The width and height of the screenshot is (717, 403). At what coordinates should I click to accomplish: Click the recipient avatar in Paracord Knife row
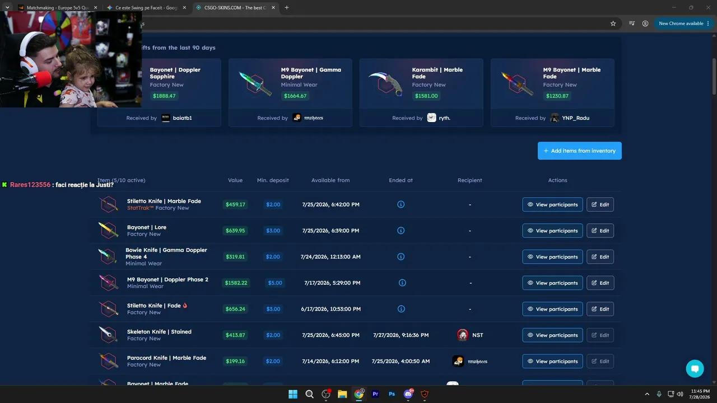tap(458, 361)
